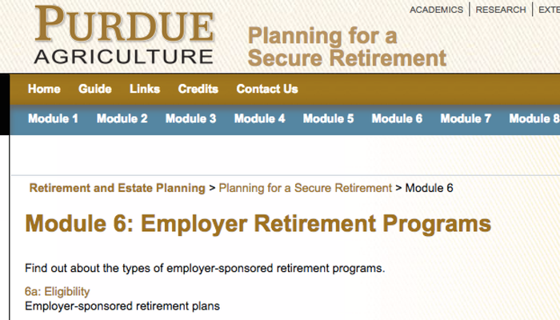Switch to Module 7
This screenshot has width=560, height=320.
pyautogui.click(x=466, y=118)
